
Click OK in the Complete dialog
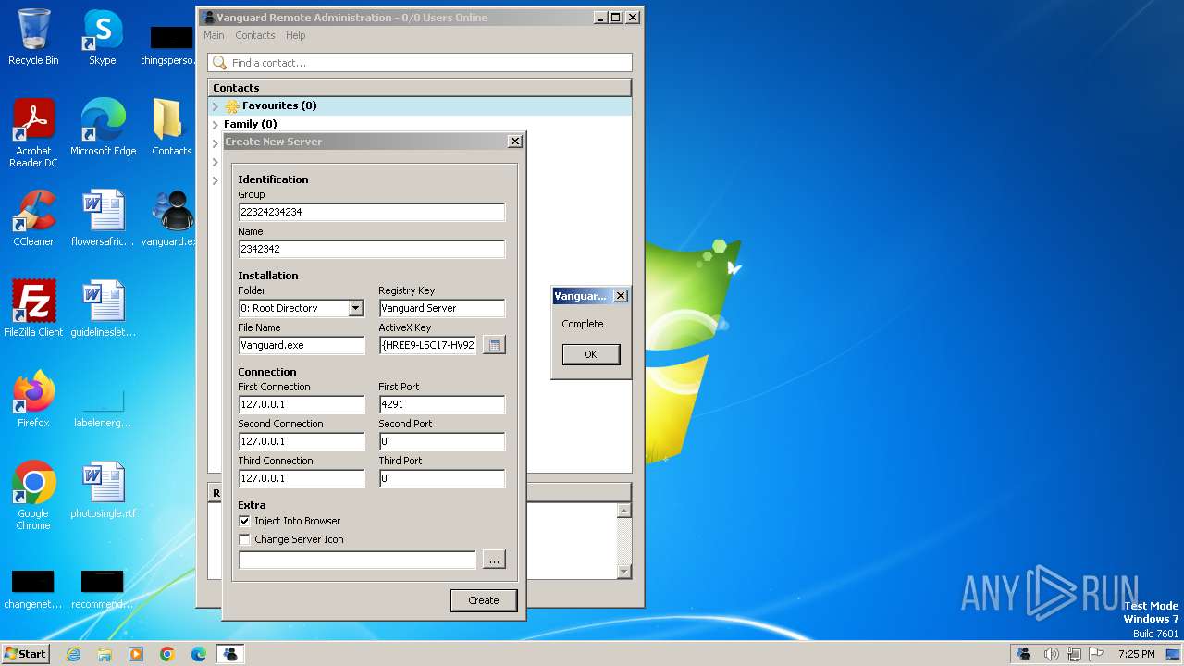click(590, 354)
